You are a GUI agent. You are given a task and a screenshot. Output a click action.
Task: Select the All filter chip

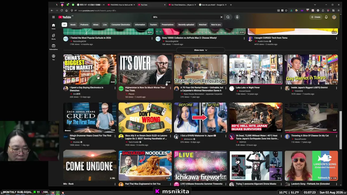[x=64, y=25]
